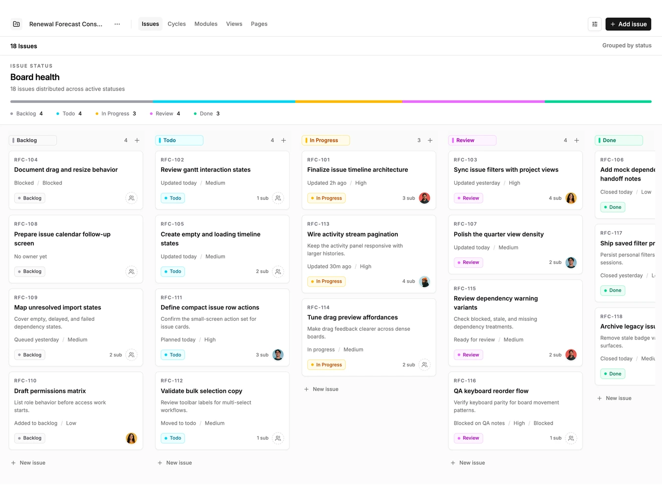Viewport: 662px width, 496px height.
Task: Add an issue to Review column via plus
Action: coord(577,140)
